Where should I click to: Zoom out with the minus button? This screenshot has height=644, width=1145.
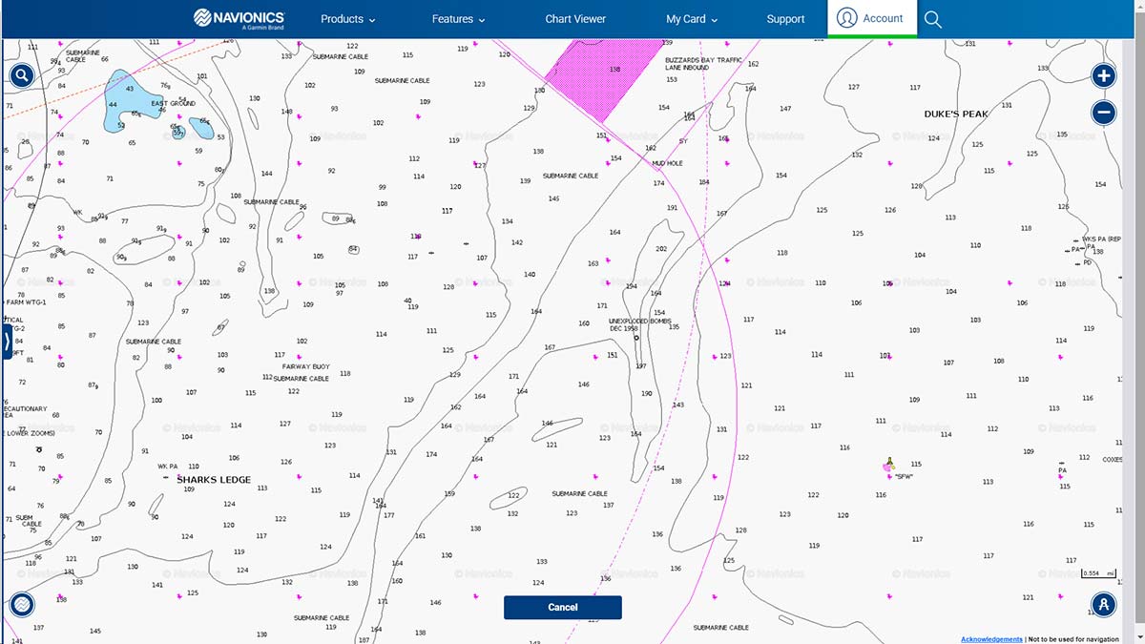[x=1103, y=113]
